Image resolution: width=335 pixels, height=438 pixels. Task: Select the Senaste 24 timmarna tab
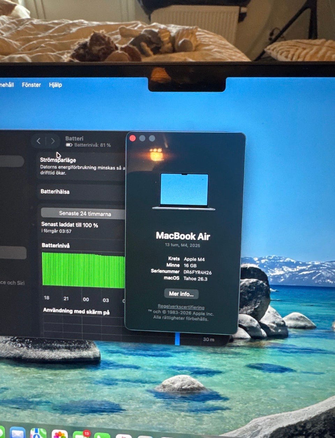tap(83, 213)
